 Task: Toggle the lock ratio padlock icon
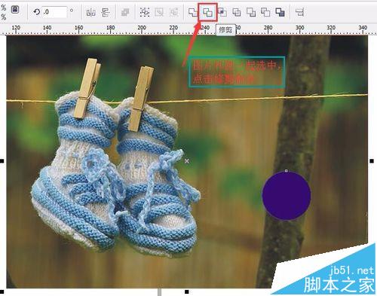point(15,10)
